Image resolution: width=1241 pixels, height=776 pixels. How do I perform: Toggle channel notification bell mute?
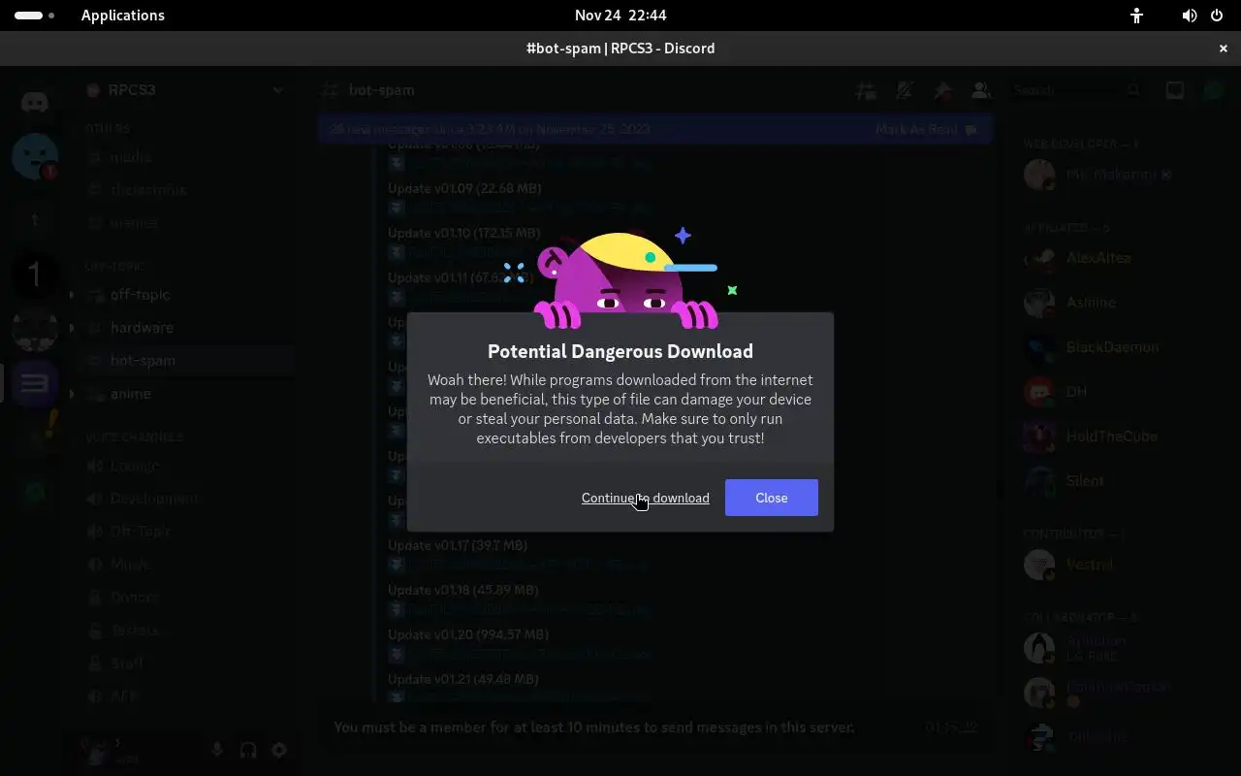[905, 90]
